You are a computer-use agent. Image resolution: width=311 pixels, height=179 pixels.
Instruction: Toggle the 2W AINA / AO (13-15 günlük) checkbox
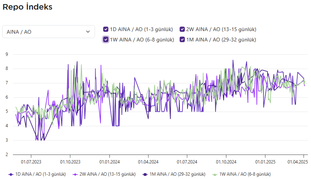(x=182, y=29)
